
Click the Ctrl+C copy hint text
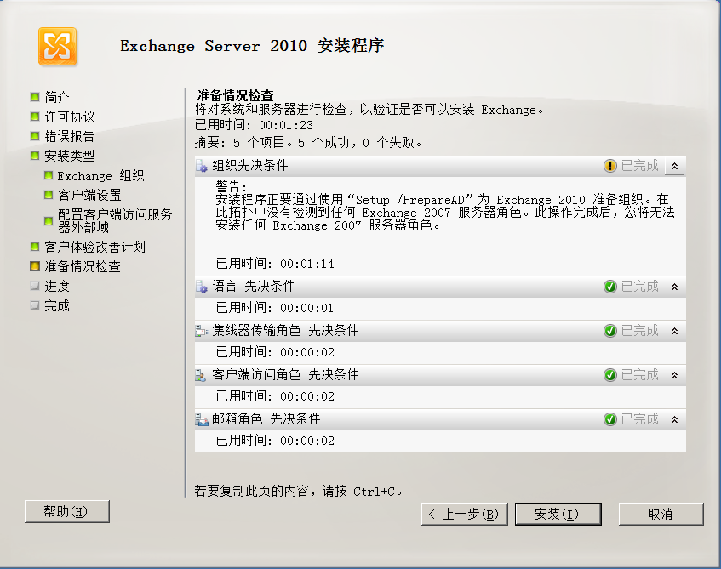(x=299, y=492)
